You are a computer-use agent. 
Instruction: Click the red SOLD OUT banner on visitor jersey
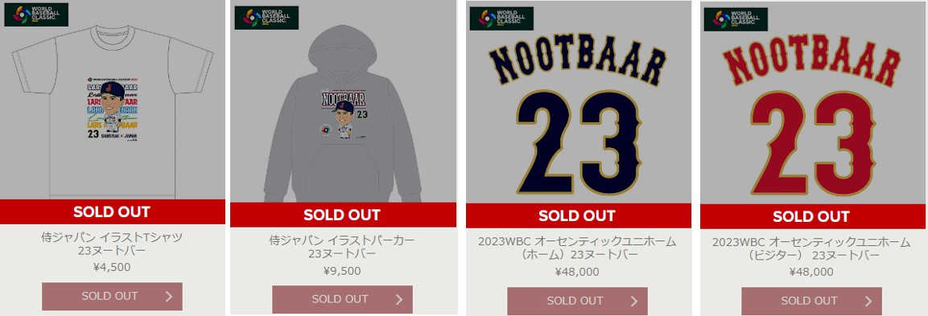(814, 216)
